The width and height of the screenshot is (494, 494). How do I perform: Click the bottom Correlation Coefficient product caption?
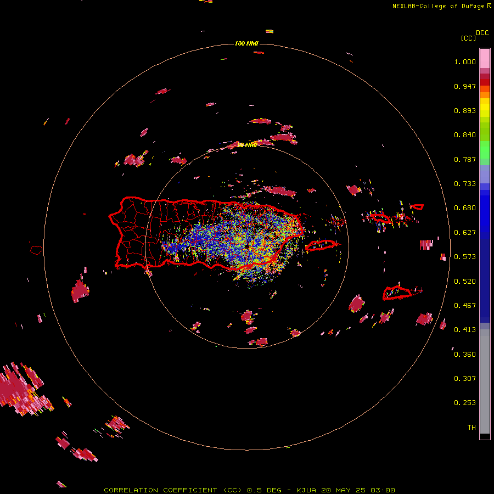(249, 490)
